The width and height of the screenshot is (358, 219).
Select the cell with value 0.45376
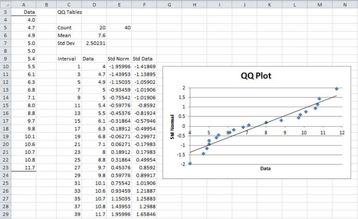point(119,167)
